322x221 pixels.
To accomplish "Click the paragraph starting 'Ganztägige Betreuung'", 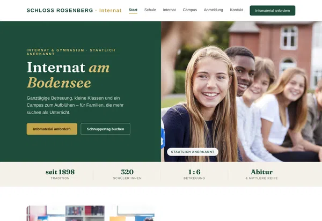I will click(x=75, y=105).
